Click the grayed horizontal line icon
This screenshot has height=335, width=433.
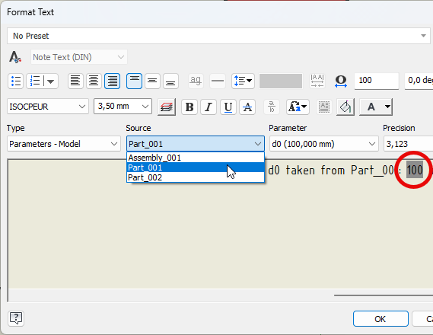[x=218, y=81]
